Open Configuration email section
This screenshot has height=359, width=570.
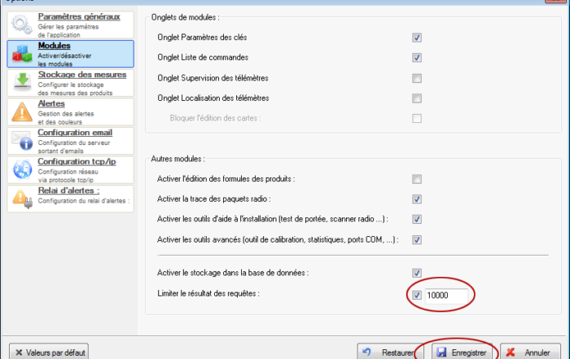pos(75,133)
